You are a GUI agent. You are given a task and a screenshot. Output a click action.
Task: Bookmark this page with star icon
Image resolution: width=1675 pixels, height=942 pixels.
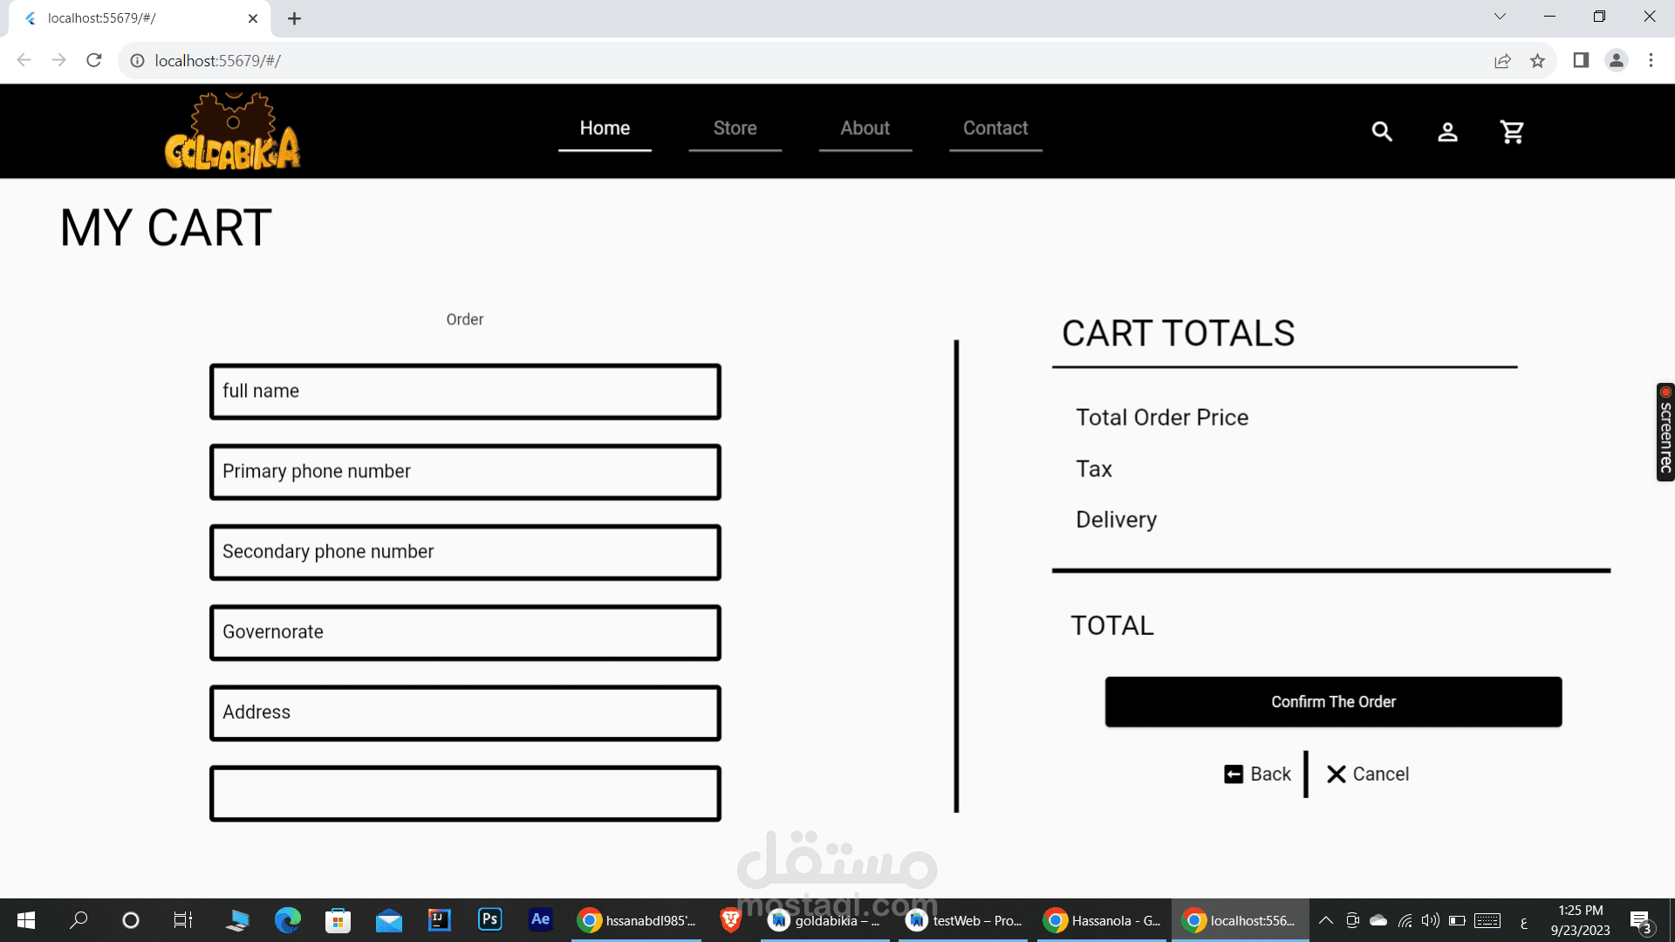pyautogui.click(x=1537, y=60)
